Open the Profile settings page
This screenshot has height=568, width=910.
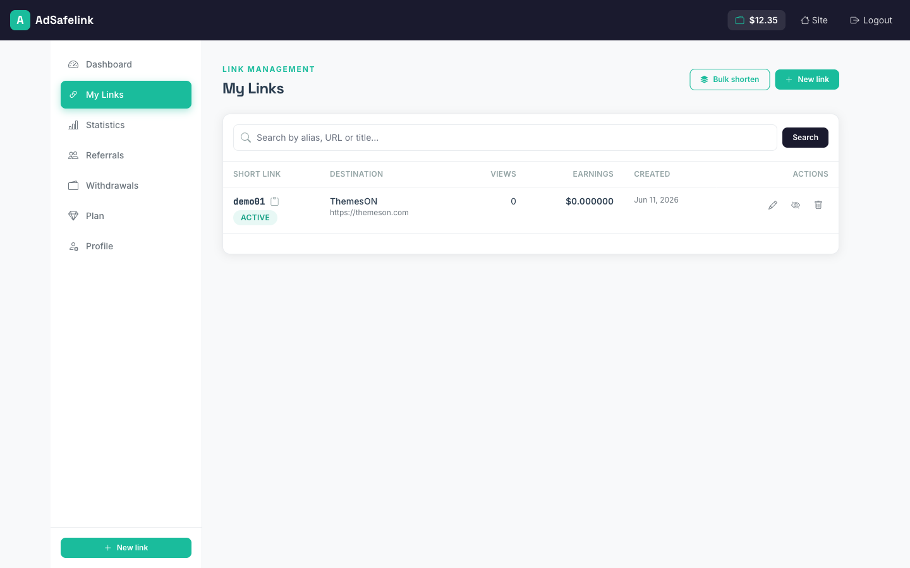[126, 246]
